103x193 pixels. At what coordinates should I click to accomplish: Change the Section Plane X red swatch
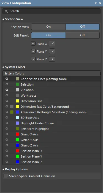point(18,151)
